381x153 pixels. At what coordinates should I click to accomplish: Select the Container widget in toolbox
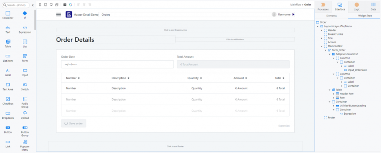(x=8, y=15)
